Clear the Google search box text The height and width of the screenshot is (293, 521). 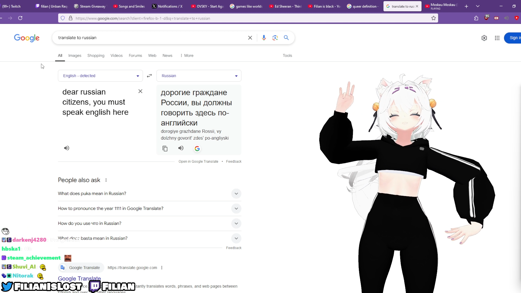(x=250, y=38)
